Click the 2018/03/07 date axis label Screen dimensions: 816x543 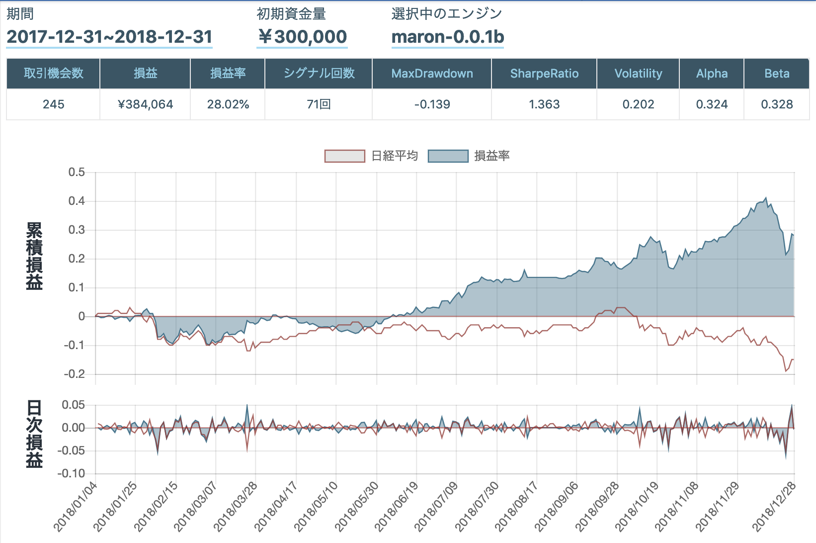click(x=196, y=506)
